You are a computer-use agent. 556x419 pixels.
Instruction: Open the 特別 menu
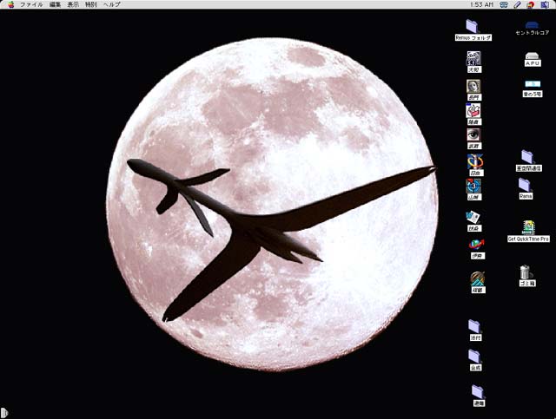[x=91, y=4]
